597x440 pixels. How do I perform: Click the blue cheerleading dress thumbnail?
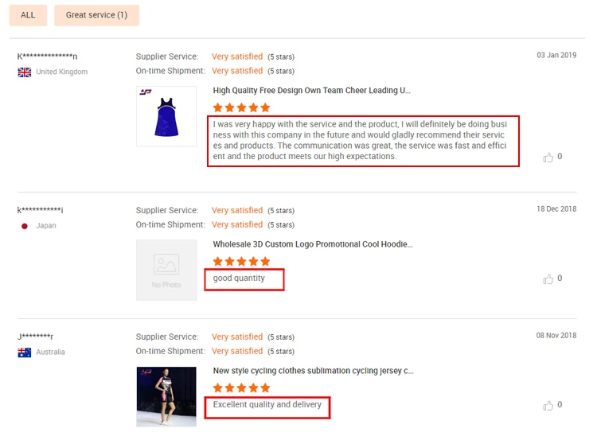(x=166, y=116)
